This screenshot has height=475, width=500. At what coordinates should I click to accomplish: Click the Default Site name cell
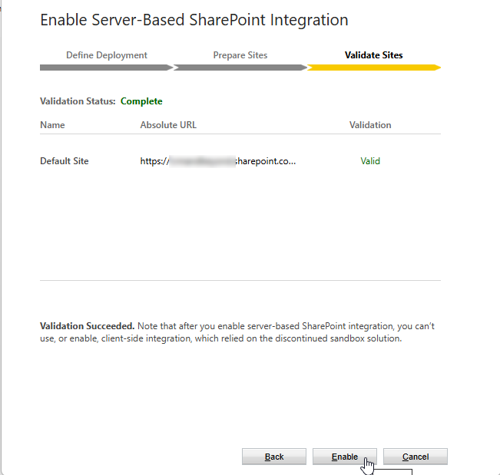pyautogui.click(x=64, y=161)
